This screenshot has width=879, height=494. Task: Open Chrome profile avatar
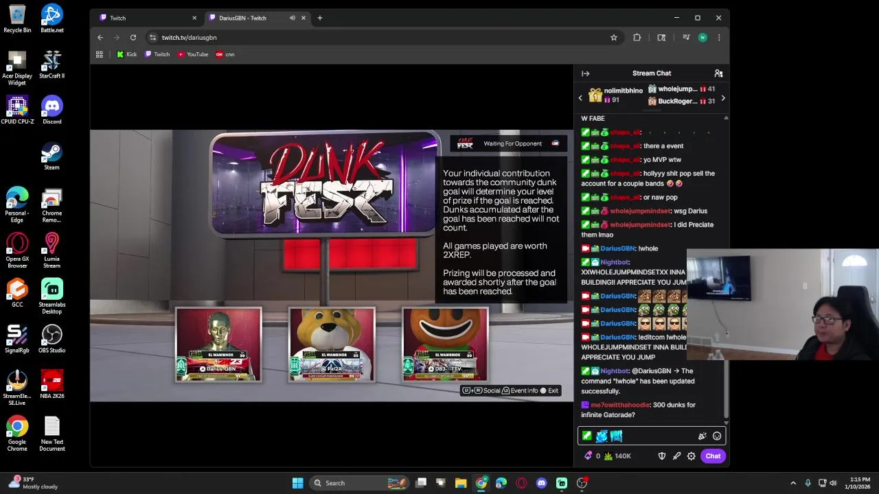coord(703,38)
